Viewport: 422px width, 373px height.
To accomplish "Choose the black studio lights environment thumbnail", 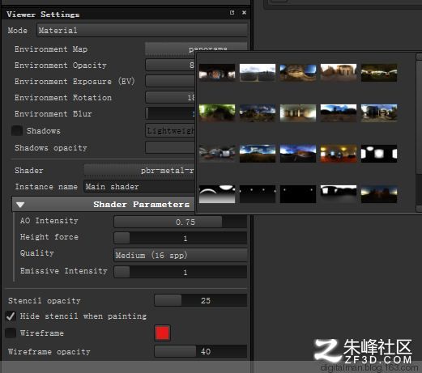I will [379, 154].
